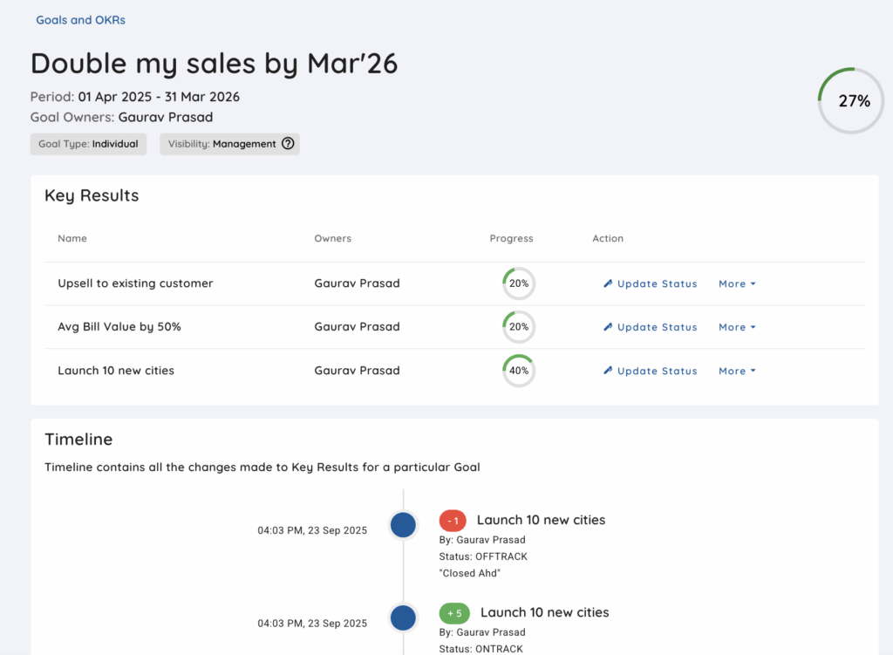Click the Goal Type Individual tag
The height and width of the screenshot is (655, 893).
[x=88, y=144]
